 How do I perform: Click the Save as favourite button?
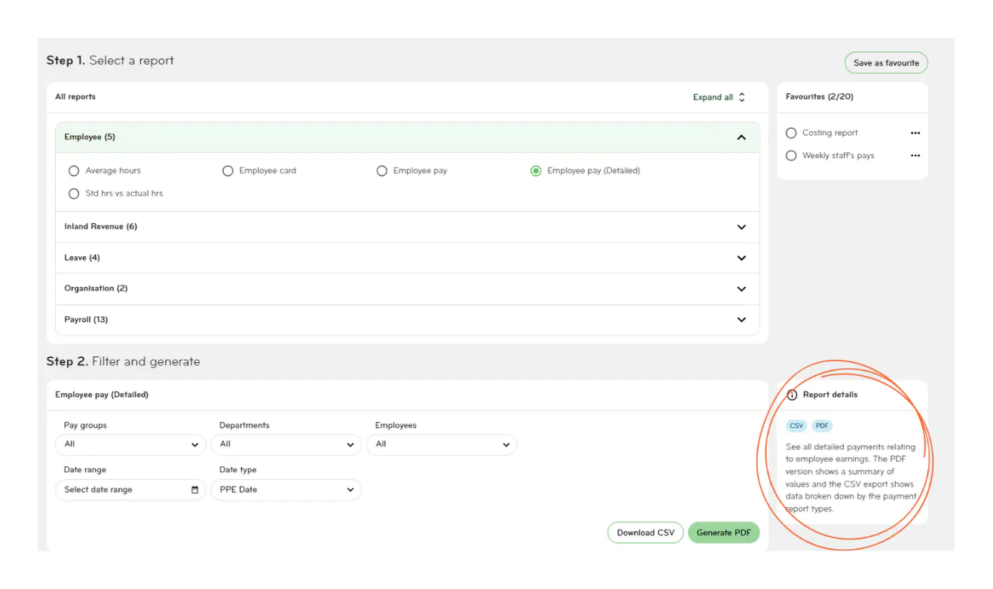(x=886, y=63)
